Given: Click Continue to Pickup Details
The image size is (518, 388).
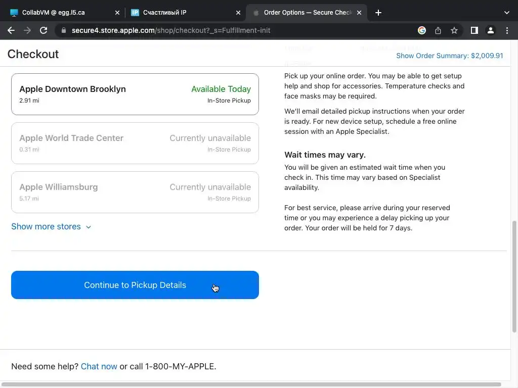Looking at the screenshot, I should click(135, 285).
